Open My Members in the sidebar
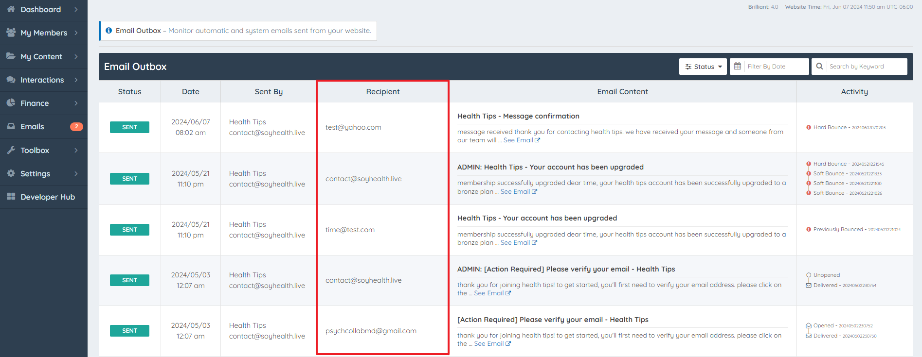The image size is (922, 357). 44,33
